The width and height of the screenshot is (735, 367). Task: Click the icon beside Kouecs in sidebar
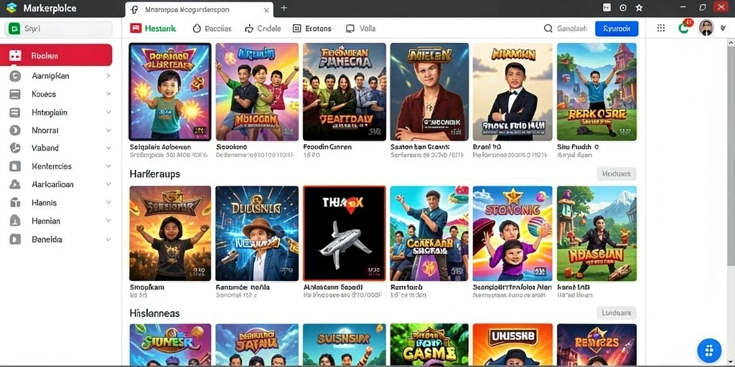(x=15, y=94)
